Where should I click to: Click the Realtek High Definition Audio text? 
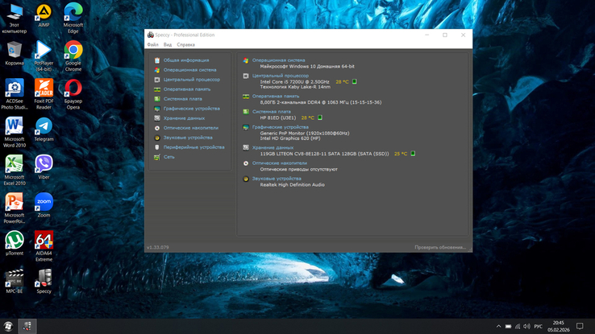[292, 185]
